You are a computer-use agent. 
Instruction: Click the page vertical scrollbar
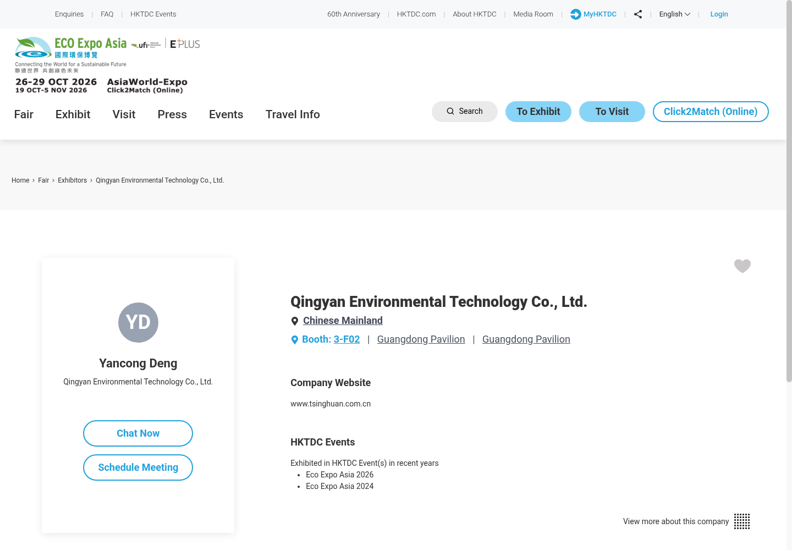click(x=789, y=191)
